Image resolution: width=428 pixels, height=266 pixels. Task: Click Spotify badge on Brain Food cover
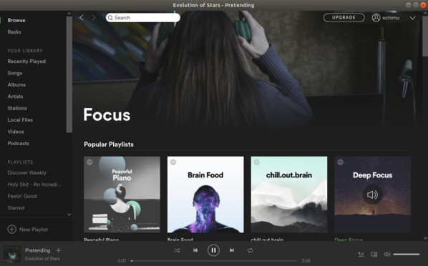[173, 162]
